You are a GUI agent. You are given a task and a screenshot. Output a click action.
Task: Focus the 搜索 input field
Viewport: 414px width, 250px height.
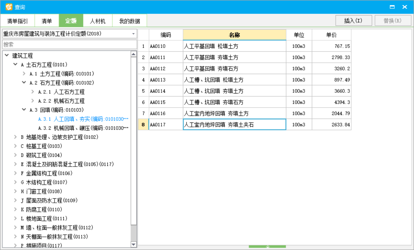pos(70,44)
